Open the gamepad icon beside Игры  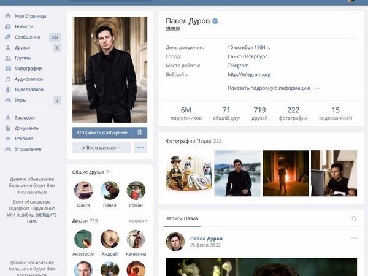pos(8,100)
